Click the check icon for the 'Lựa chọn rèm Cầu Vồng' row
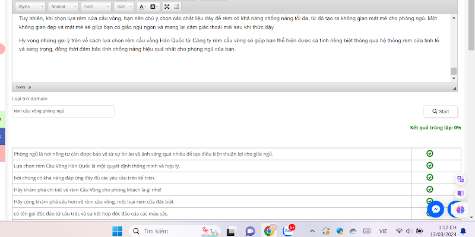The image size is (475, 237). pos(429,166)
